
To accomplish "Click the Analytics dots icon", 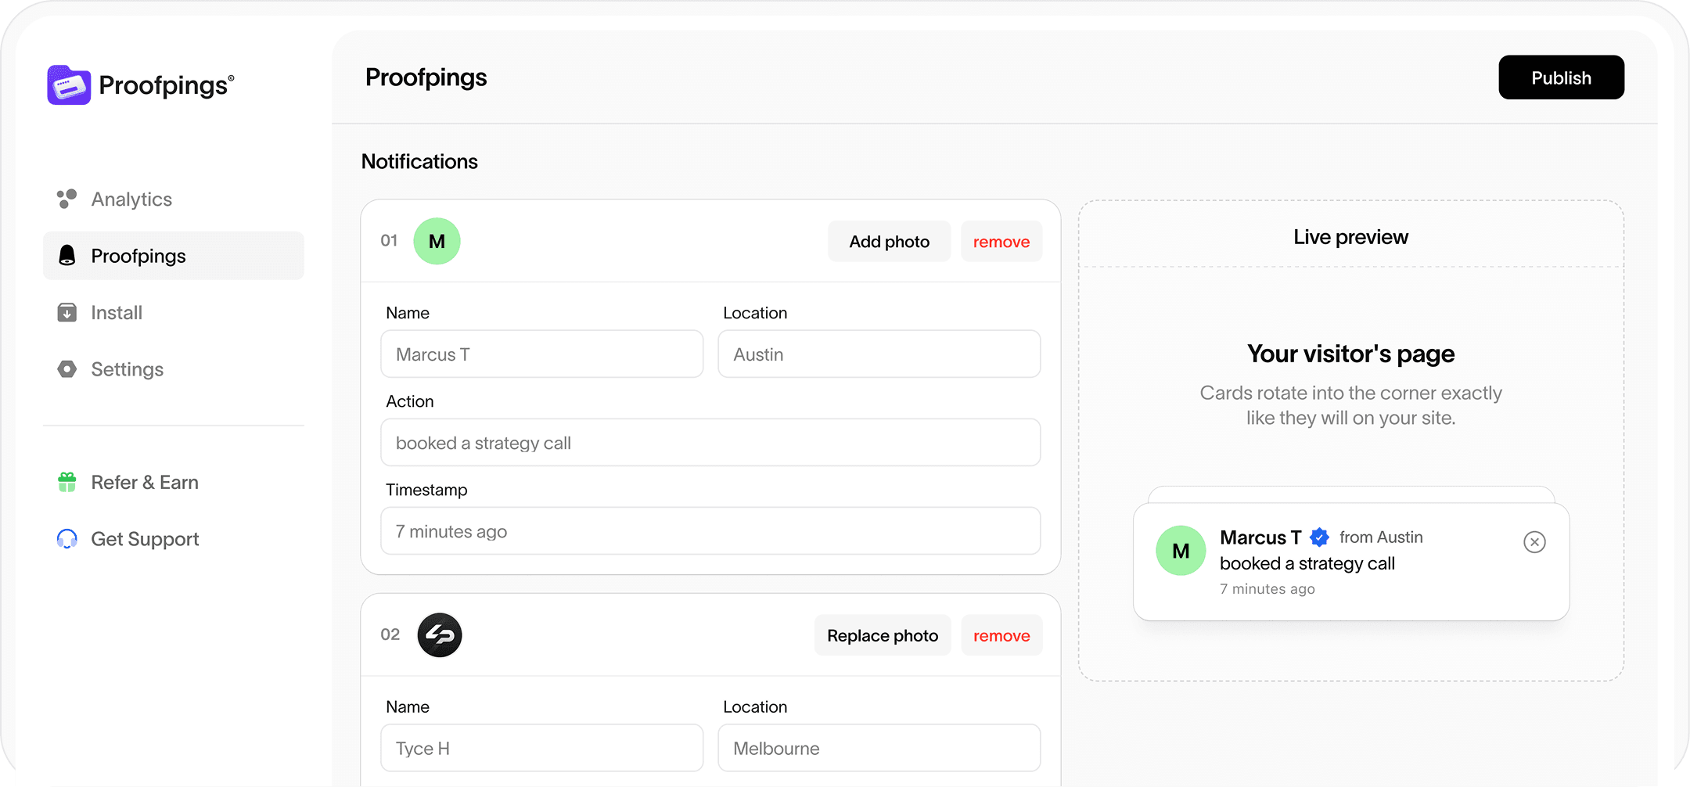I will 67,199.
